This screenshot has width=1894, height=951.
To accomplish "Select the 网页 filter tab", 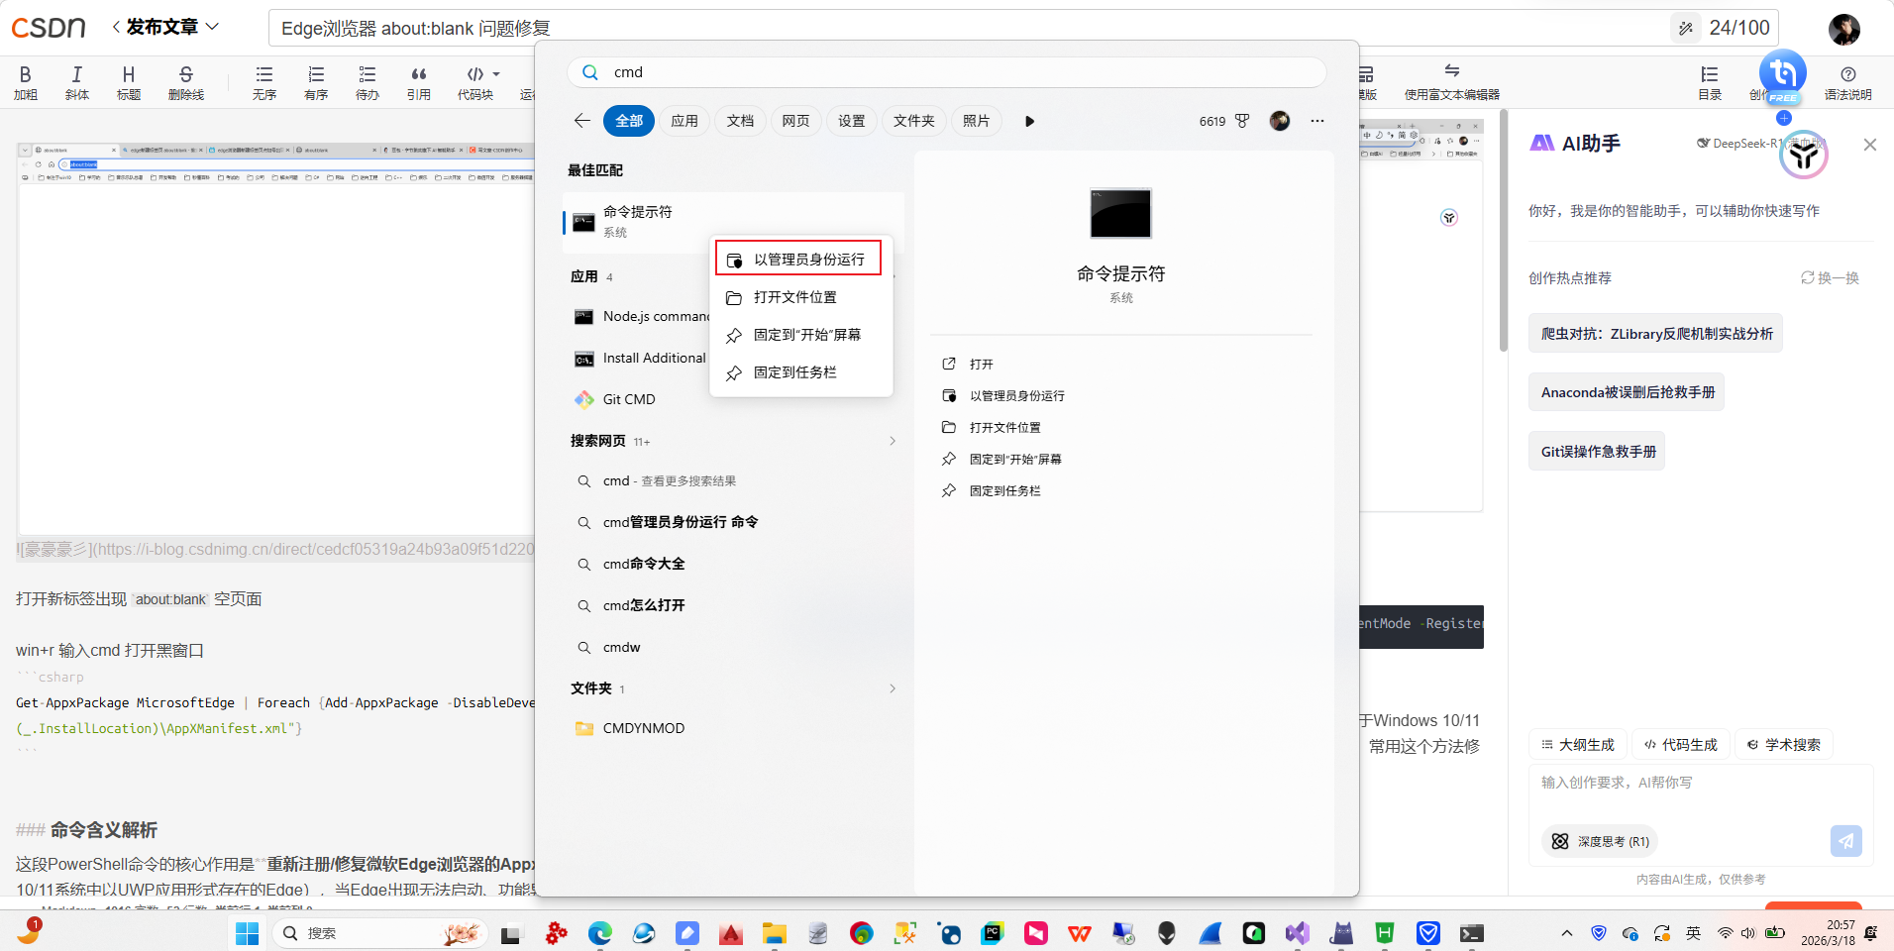I will pyautogui.click(x=795, y=121).
